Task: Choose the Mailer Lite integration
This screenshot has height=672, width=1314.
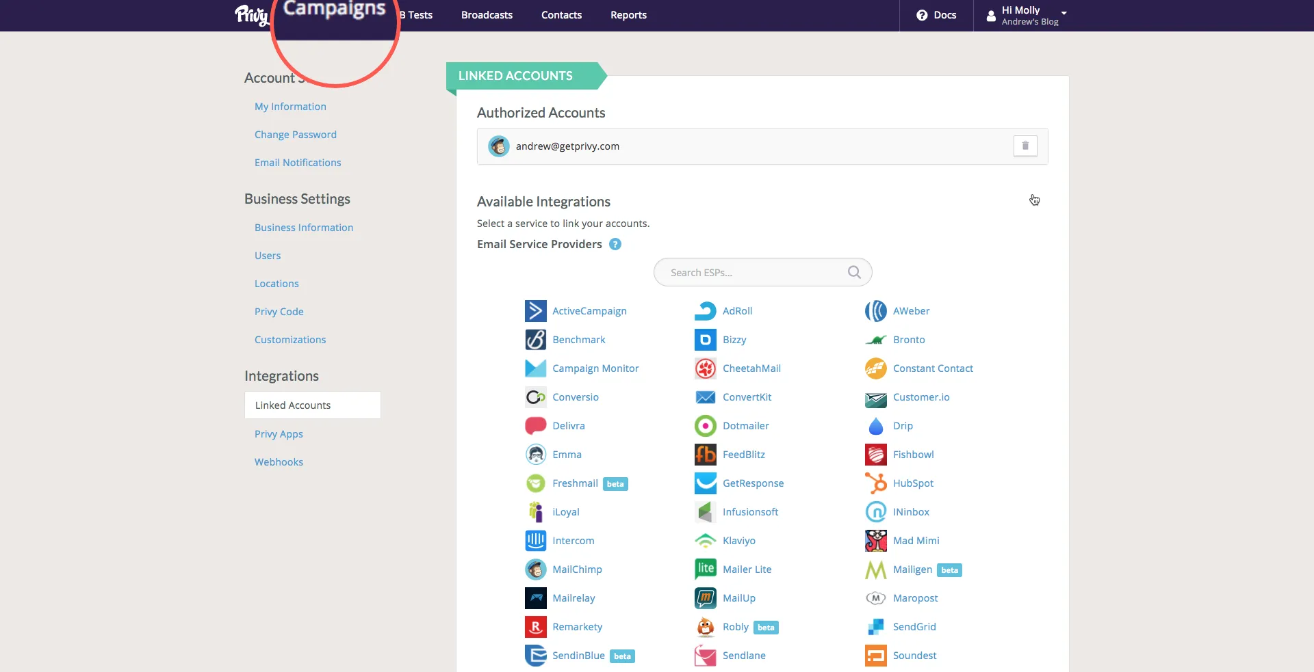Action: (747, 569)
